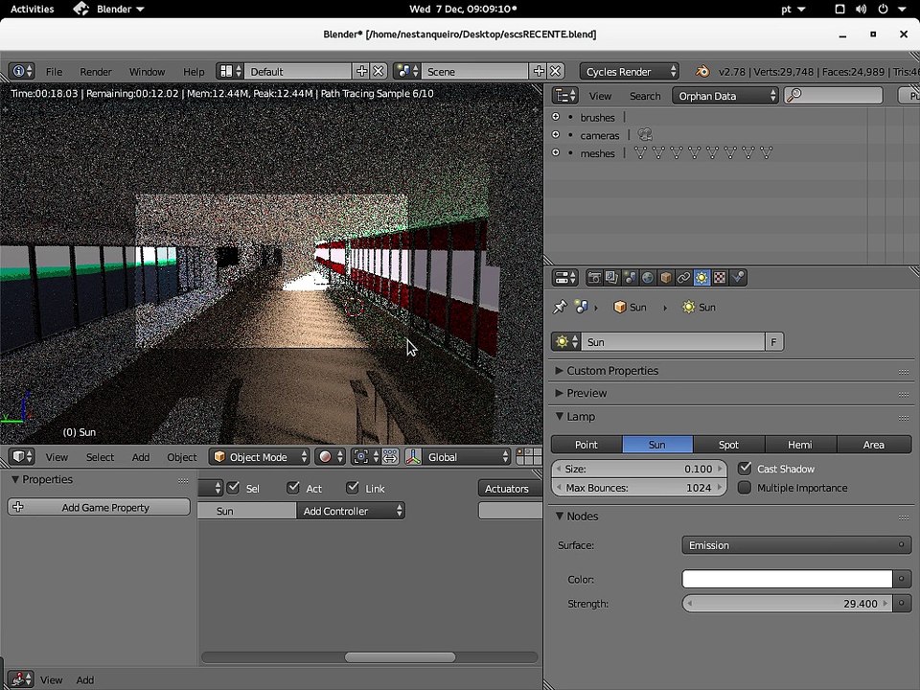Image resolution: width=920 pixels, height=690 pixels.
Task: Open the Orphan Data display mode dropdown
Action: (725, 96)
